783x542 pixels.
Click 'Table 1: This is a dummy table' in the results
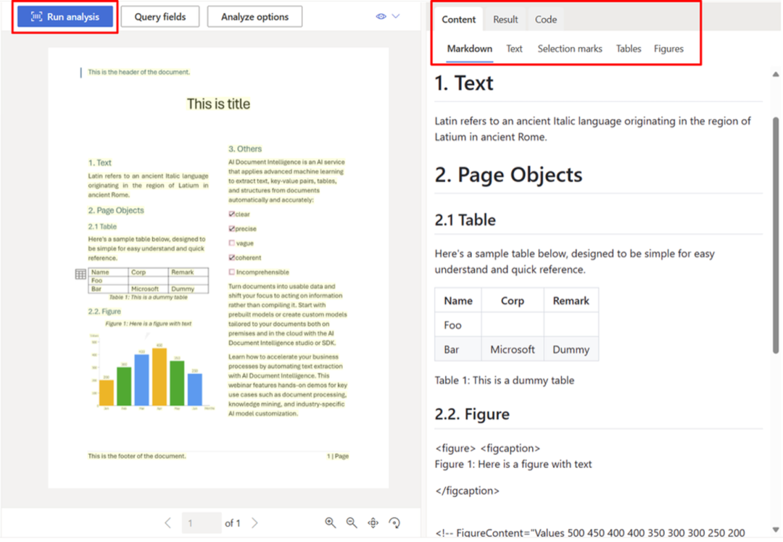505,380
